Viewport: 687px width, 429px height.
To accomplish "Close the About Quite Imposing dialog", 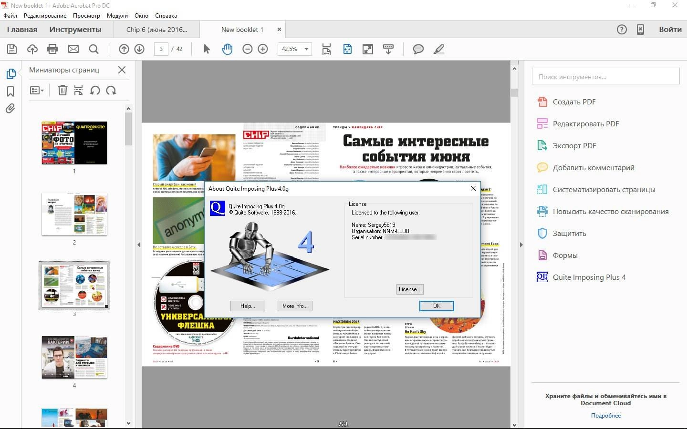I will pyautogui.click(x=473, y=188).
